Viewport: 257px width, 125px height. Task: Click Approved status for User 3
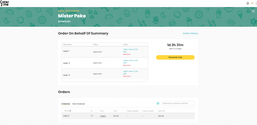pyautogui.click(x=97, y=74)
